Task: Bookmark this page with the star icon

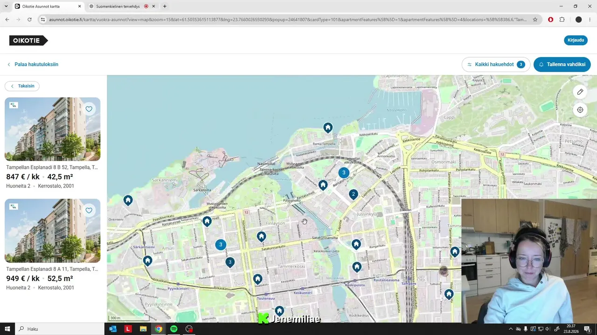Action: pyautogui.click(x=535, y=20)
